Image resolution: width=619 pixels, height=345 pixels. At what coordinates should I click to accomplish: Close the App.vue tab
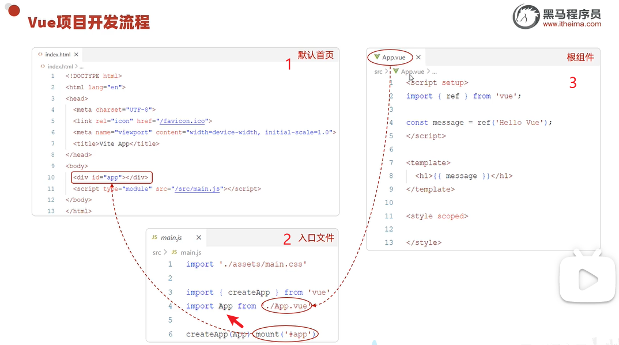[418, 57]
